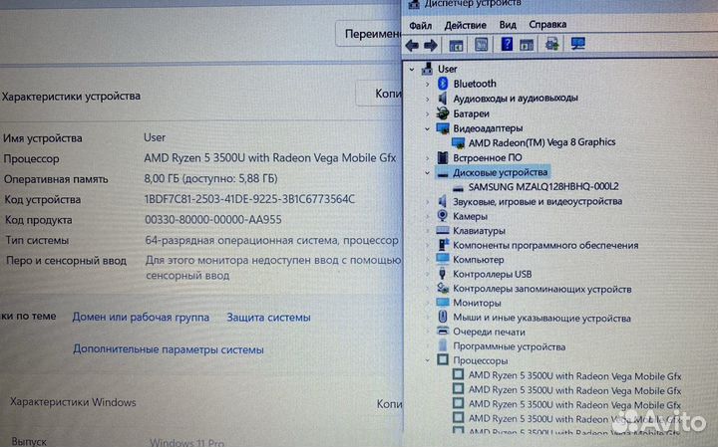Collapse the Процессоры category
Viewport: 718px width, 447px height.
click(427, 360)
